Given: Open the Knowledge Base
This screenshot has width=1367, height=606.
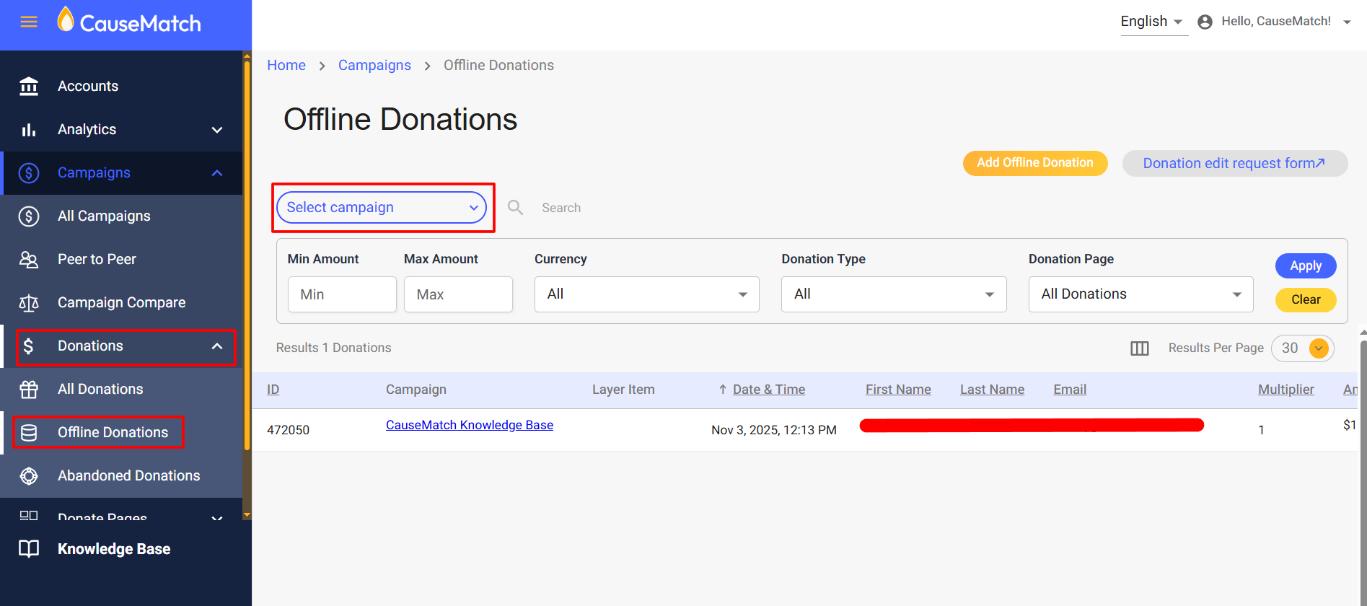Looking at the screenshot, I should point(114,549).
